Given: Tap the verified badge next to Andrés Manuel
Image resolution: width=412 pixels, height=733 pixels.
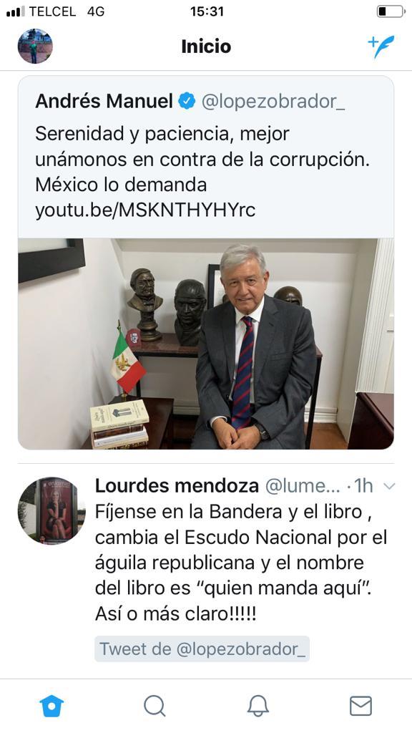Looking at the screenshot, I should click(187, 101).
